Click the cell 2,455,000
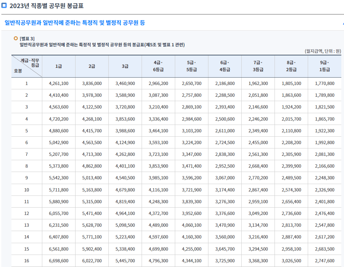Viewport: 344px width, 267px height. pyautogui.click(x=258, y=142)
